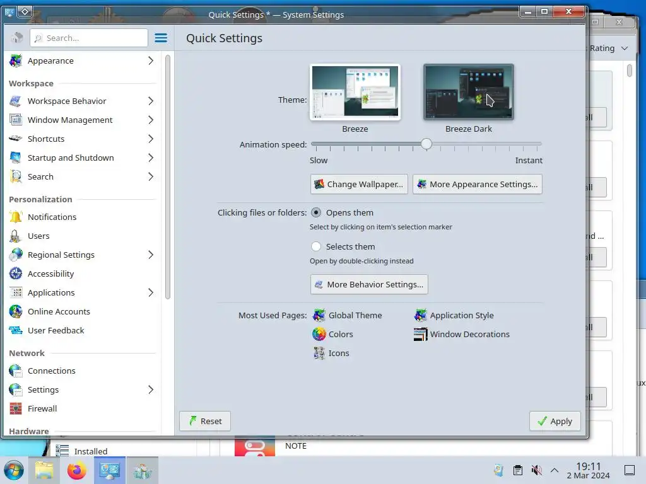Viewport: 646px width, 484px height.
Task: Click the Startup and Shutdown icon
Action: tap(16, 158)
